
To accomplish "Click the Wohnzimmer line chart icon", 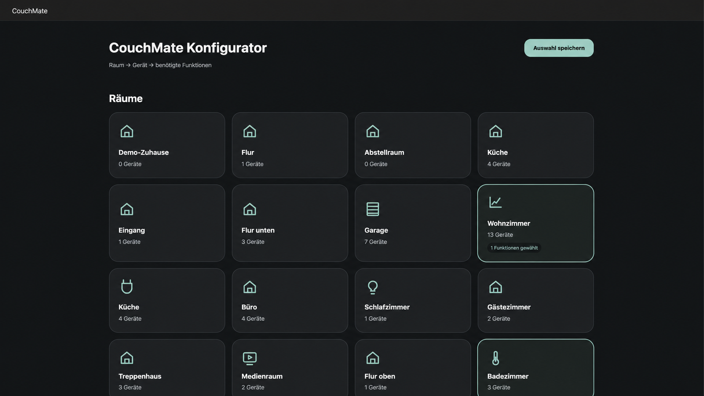I will click(496, 202).
